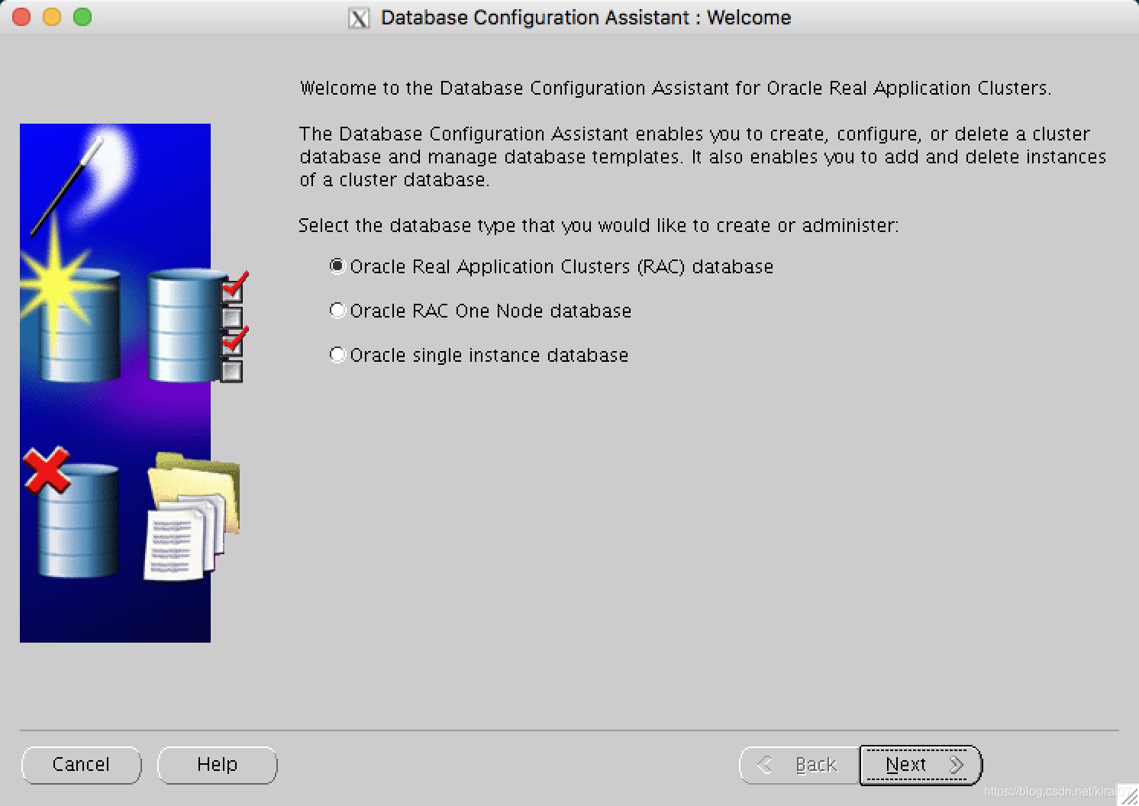Click the 'Welcome to the Database Configuration Assistant' line
Viewport: 1139px width, 806px height.
pos(676,89)
